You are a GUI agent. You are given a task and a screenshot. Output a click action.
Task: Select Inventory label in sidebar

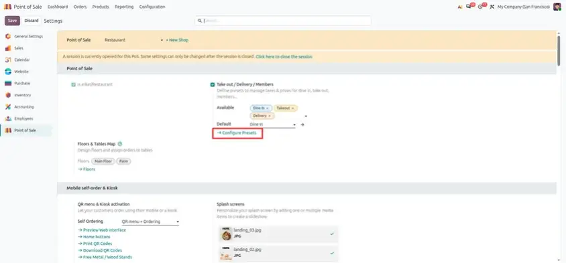coord(22,95)
